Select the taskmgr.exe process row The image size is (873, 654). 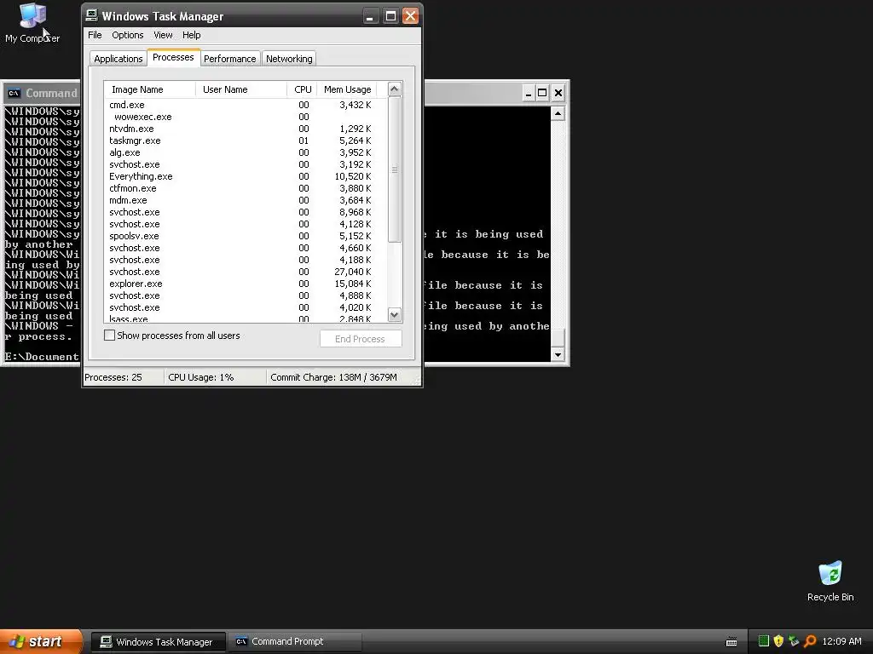(245, 141)
